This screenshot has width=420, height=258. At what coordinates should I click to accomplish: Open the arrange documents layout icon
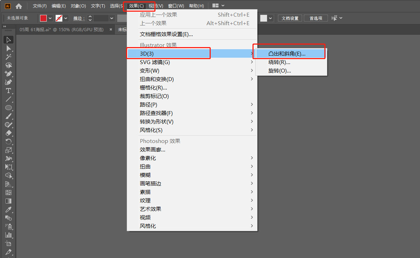pos(215,6)
